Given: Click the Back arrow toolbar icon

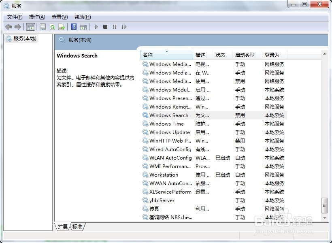Looking at the screenshot, I should [x=9, y=27].
